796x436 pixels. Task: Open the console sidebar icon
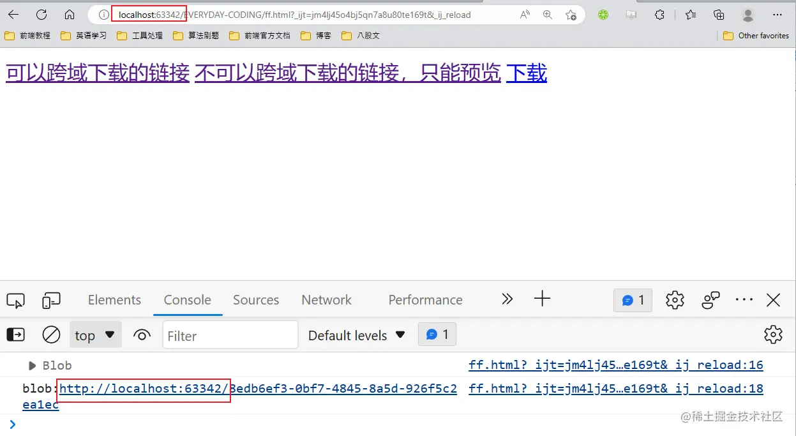(x=15, y=335)
